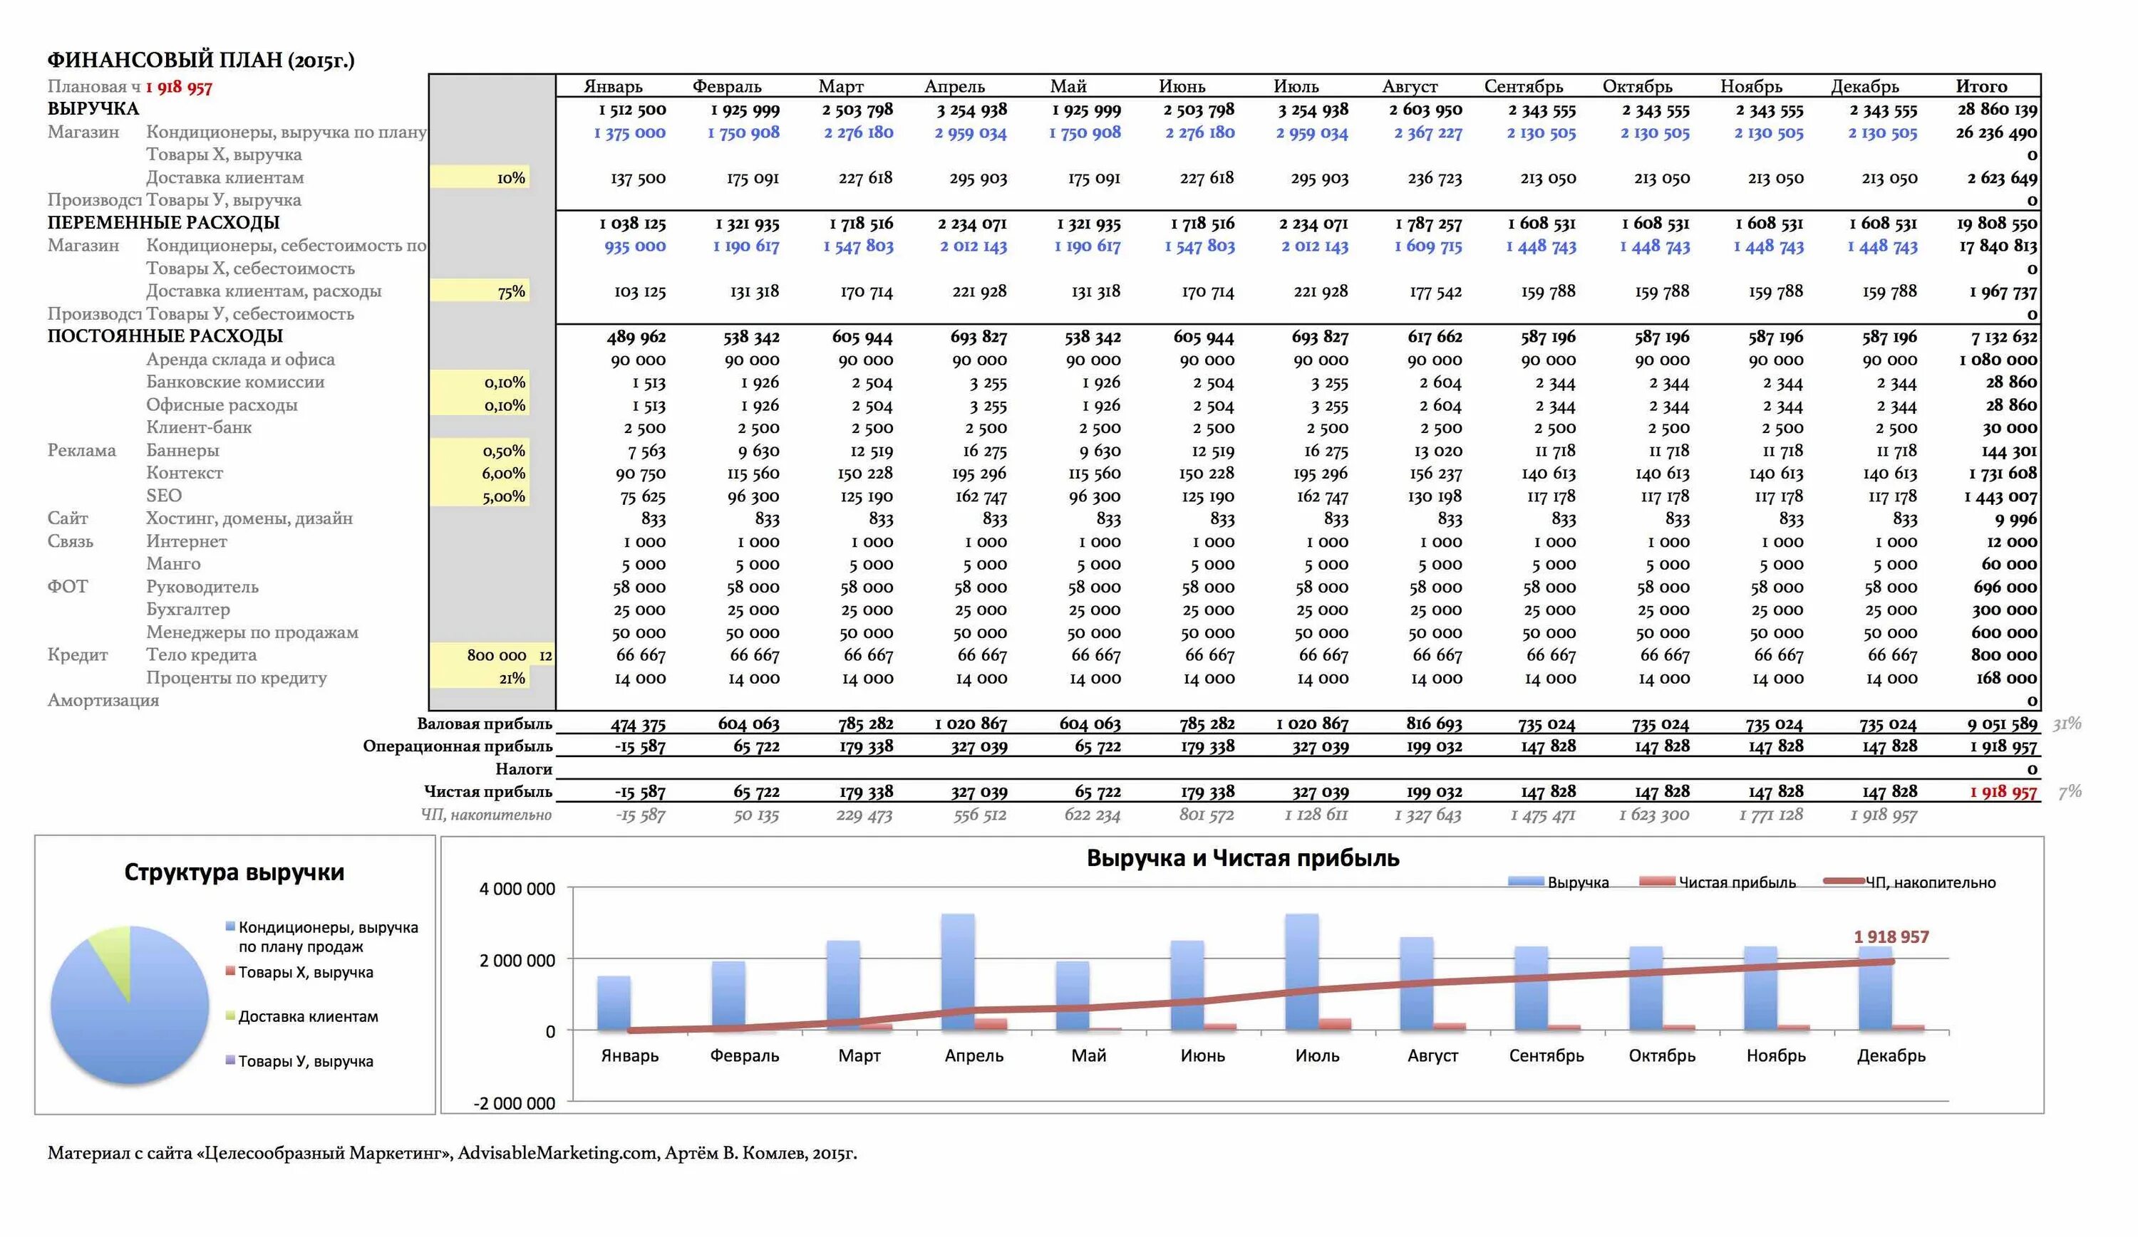The width and height of the screenshot is (2138, 1237).
Task: Select the Январь column header
Action: 614,86
